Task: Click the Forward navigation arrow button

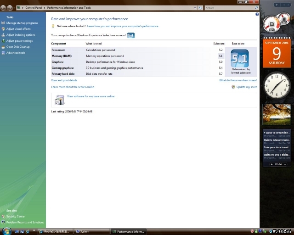Action: point(10,8)
